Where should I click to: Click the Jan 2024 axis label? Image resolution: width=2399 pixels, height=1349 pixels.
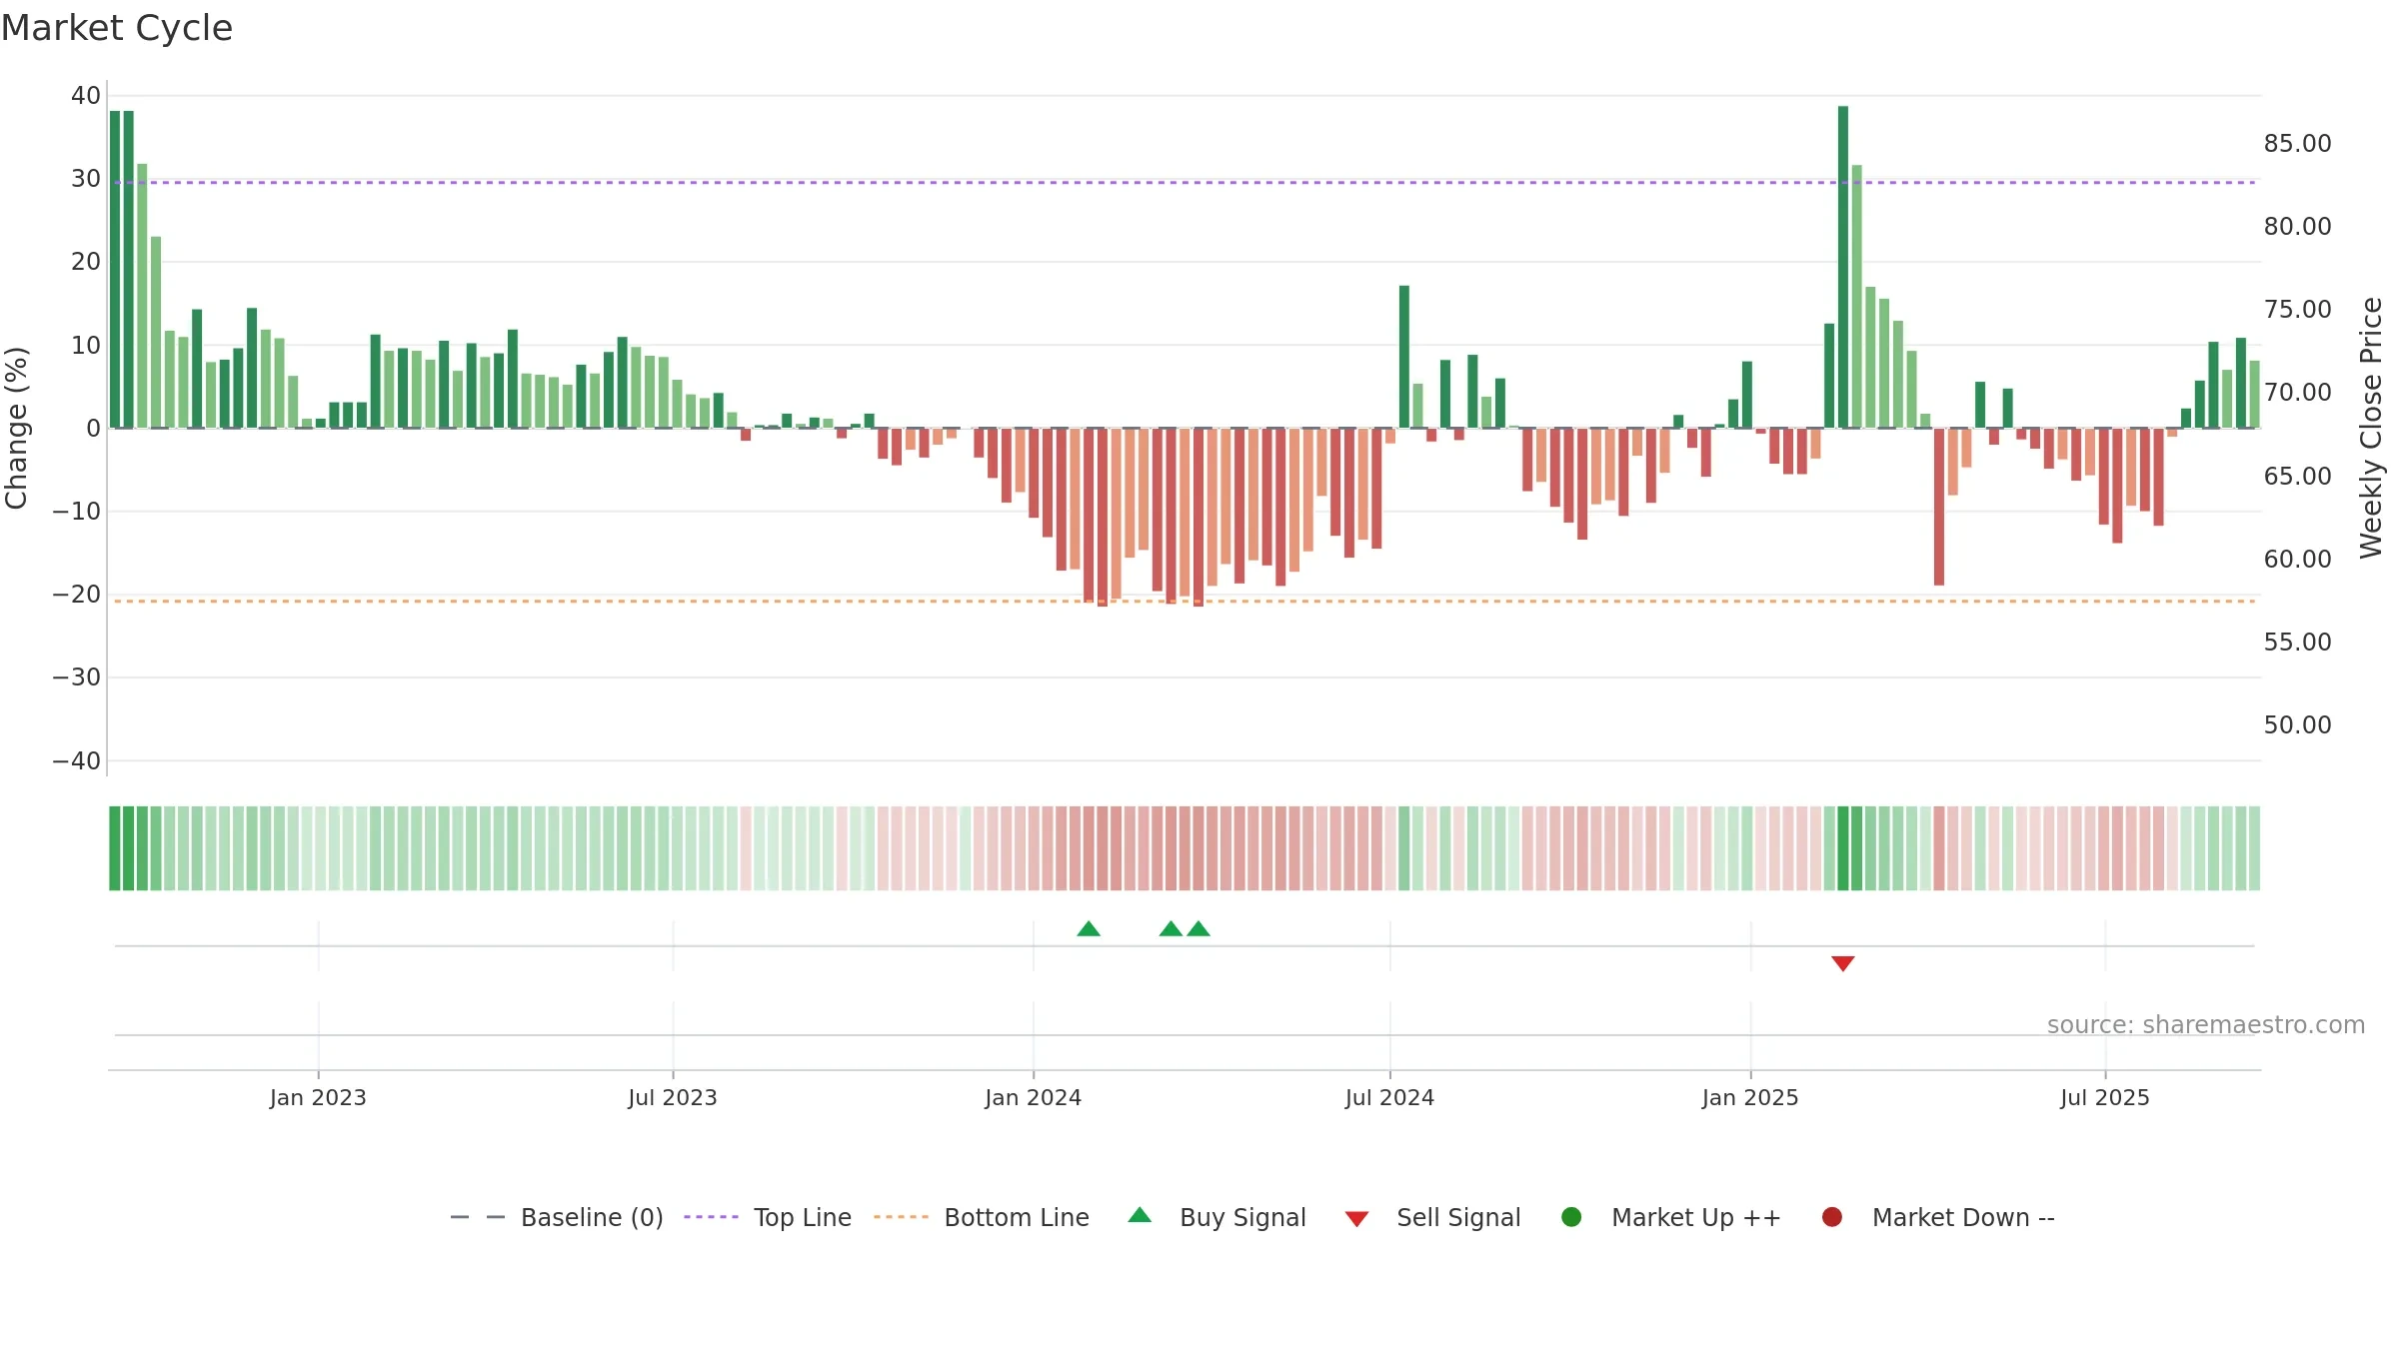click(1033, 1098)
